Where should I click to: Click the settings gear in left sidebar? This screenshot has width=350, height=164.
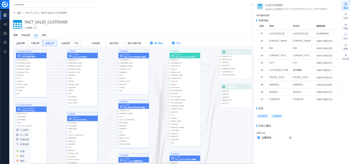point(5,51)
